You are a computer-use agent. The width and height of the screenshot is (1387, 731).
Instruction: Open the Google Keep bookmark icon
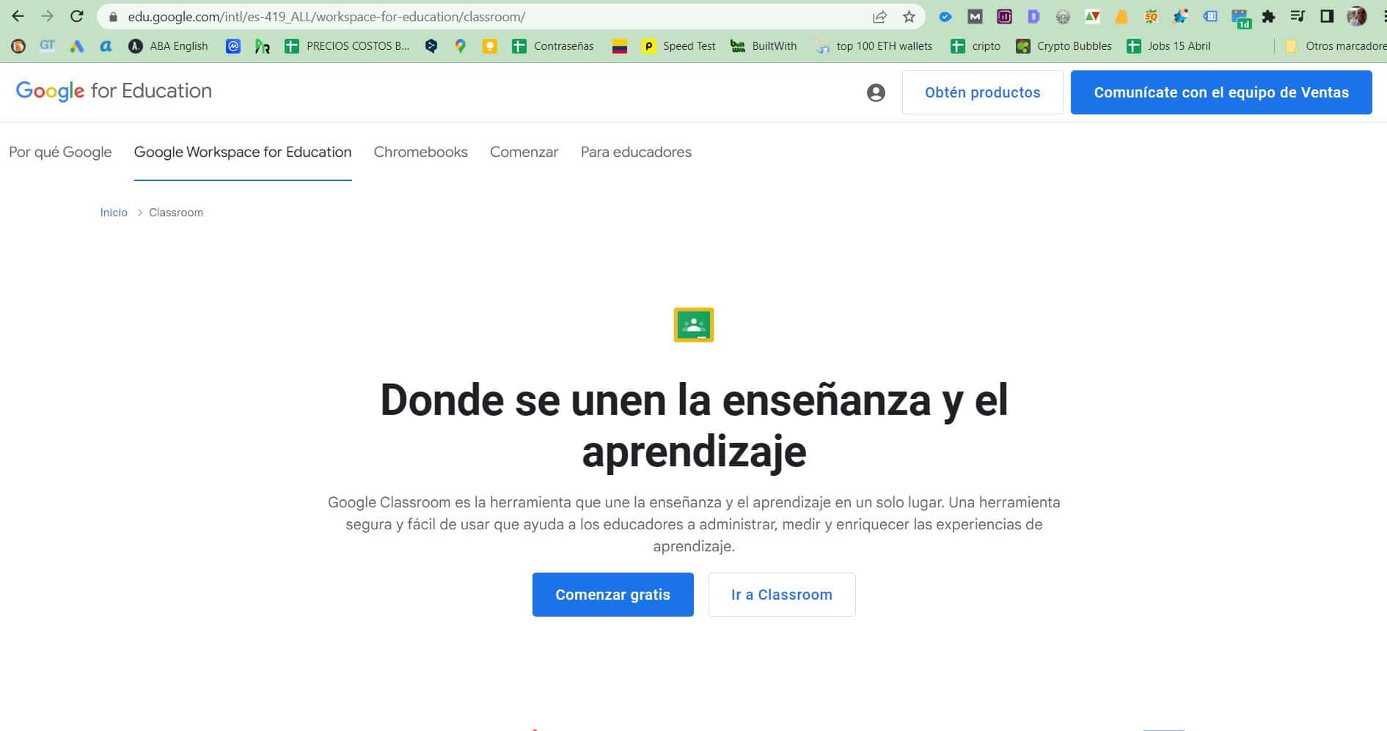pos(489,46)
